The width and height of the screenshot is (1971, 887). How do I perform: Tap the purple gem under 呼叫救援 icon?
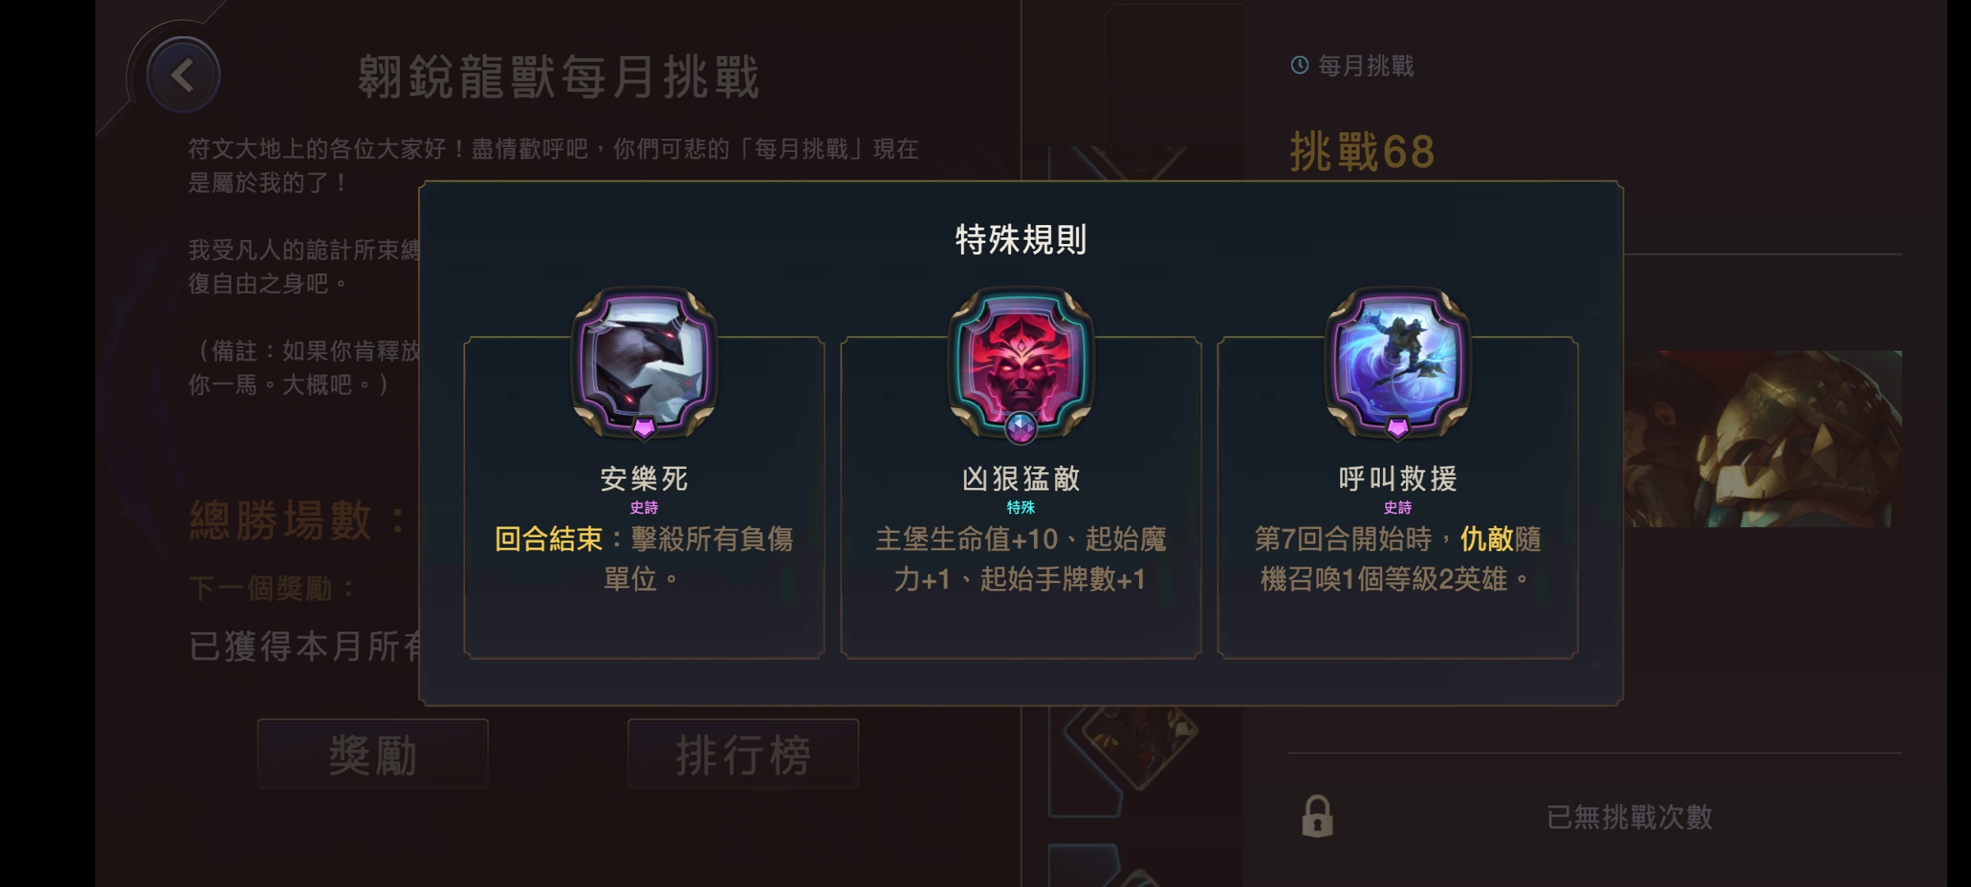click(x=1398, y=428)
